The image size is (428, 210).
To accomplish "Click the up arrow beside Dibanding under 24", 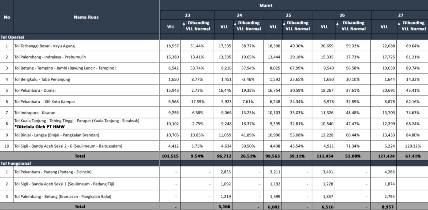I will 235,25.
